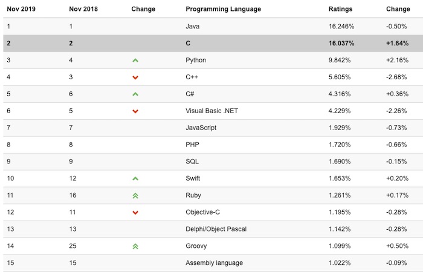Click the JavaScript language name
This screenshot has height=274, width=423.
click(x=201, y=128)
